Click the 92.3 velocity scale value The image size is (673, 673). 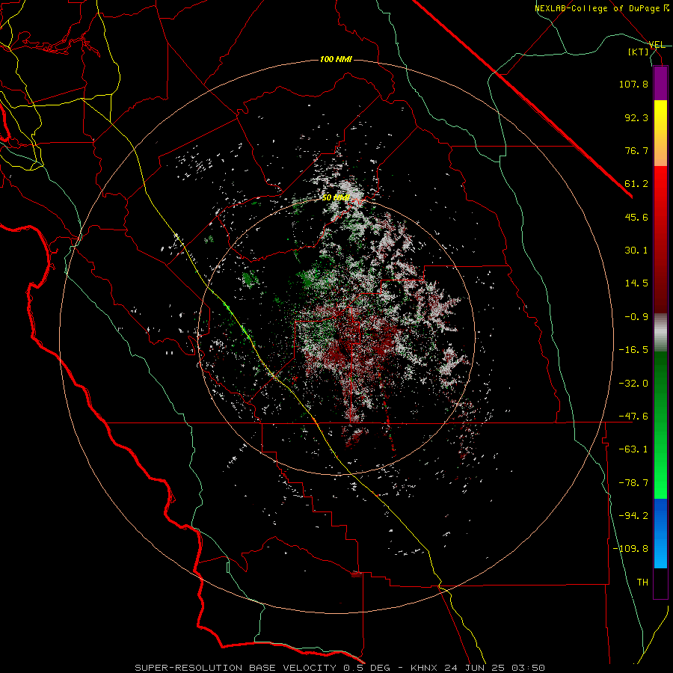pos(636,117)
